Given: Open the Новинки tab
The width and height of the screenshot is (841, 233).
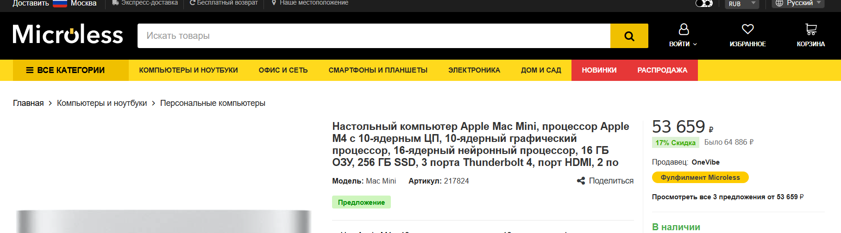Looking at the screenshot, I should coord(599,70).
